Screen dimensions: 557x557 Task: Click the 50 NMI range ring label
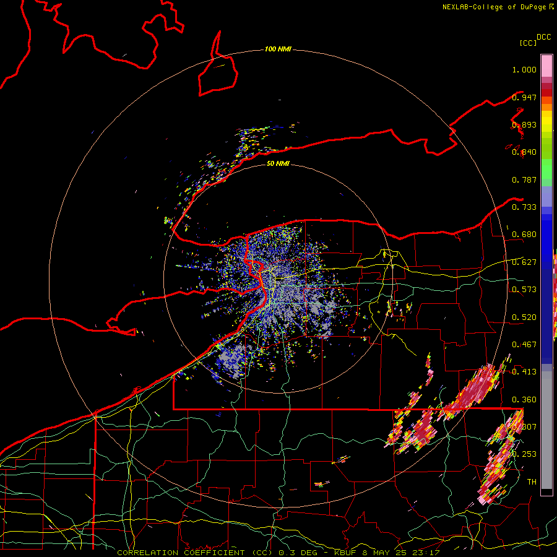tap(278, 163)
